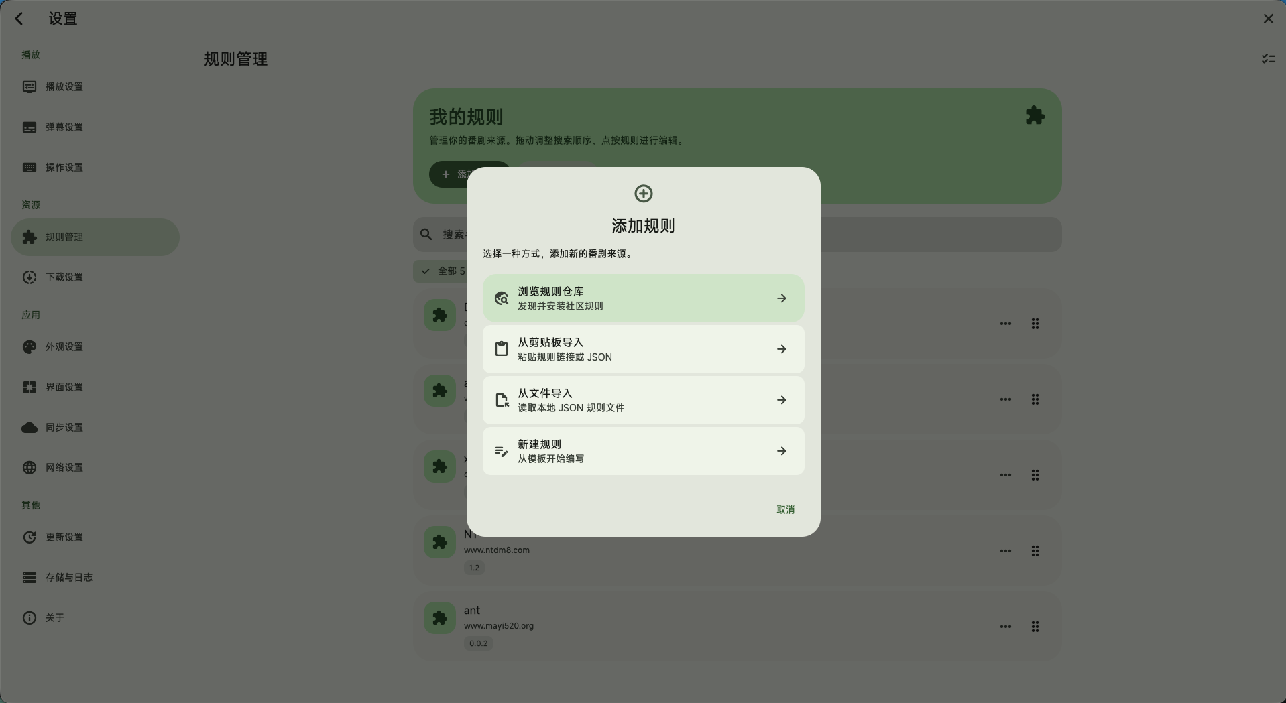Toggle multi-select checklist icon at top right
The height and width of the screenshot is (703, 1286).
[x=1268, y=59]
